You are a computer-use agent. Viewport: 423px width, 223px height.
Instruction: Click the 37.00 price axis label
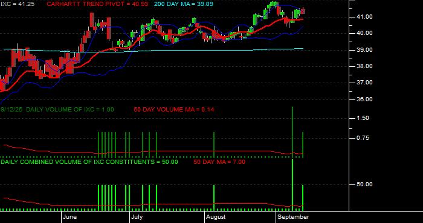point(365,83)
